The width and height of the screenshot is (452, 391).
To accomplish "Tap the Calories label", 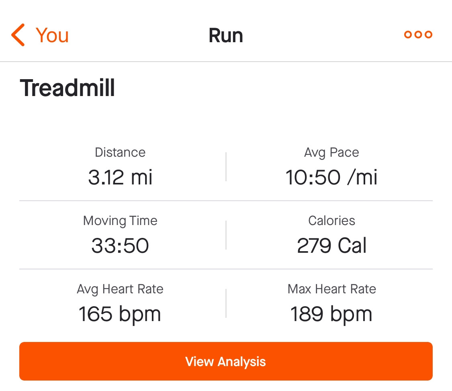I will pos(331,221).
